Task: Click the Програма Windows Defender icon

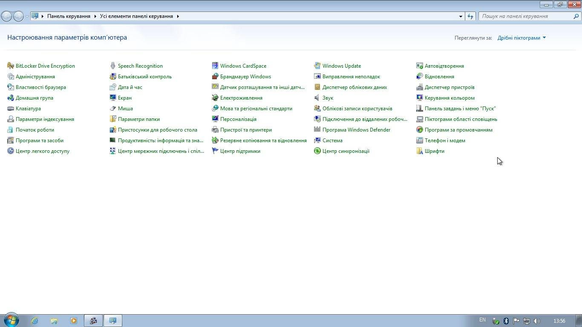Action: coord(317,130)
